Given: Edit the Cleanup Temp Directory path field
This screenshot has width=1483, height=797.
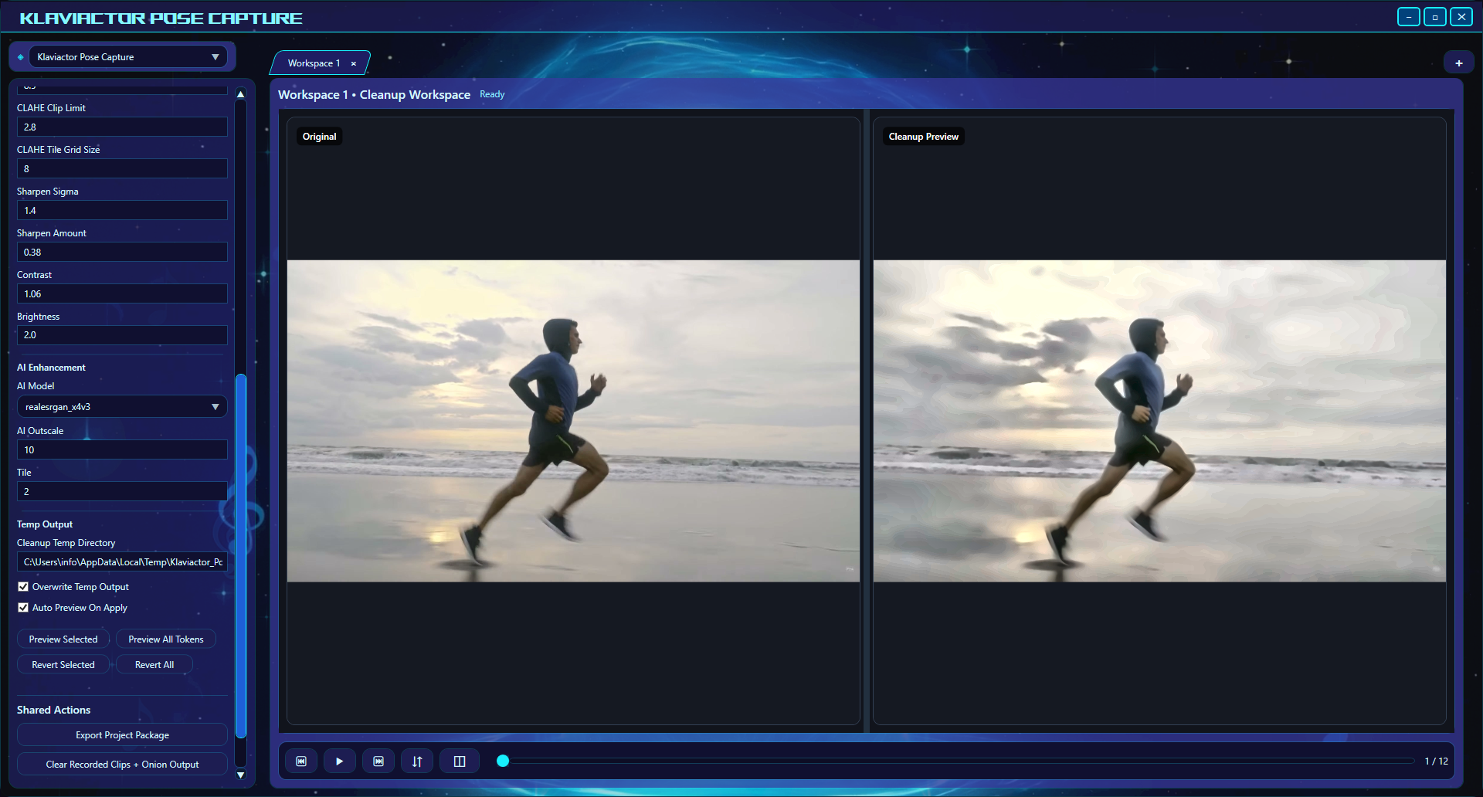Looking at the screenshot, I should 121,561.
